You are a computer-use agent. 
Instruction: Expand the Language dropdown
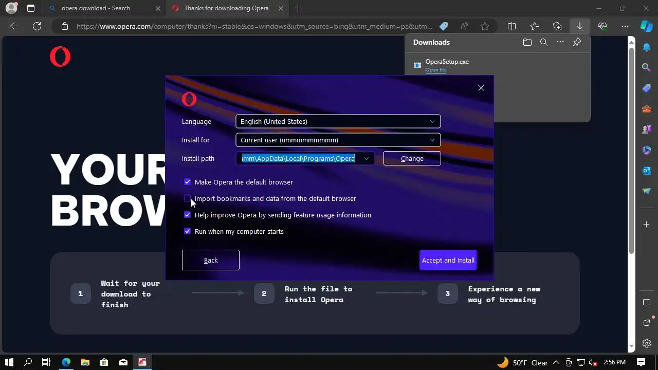point(338,121)
